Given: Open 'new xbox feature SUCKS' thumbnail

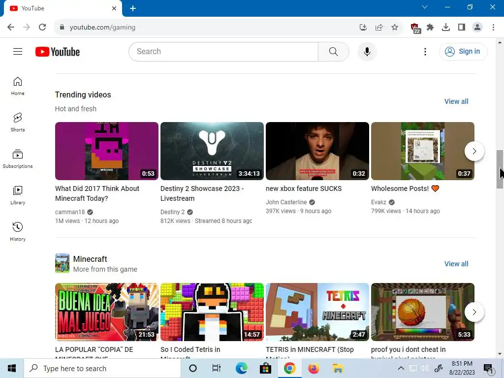Looking at the screenshot, I should (317, 151).
